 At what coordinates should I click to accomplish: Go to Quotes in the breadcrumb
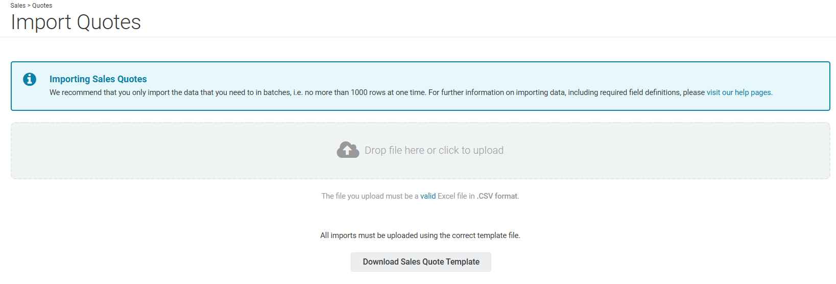(x=42, y=6)
